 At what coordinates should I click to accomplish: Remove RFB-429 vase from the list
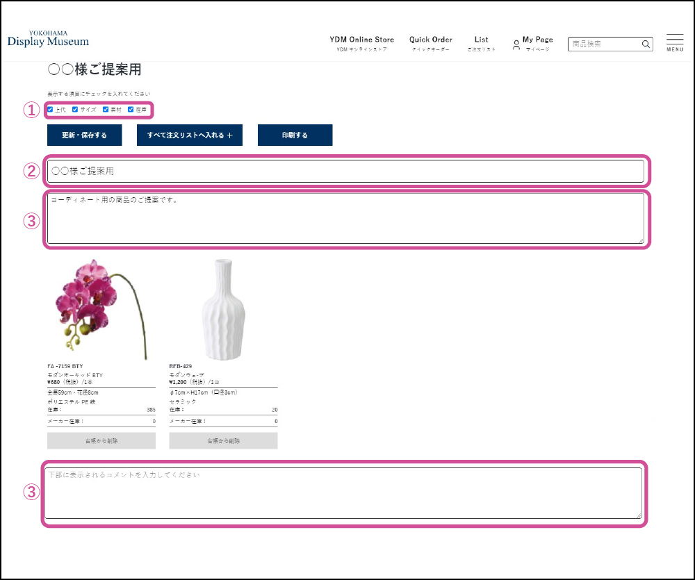pyautogui.click(x=223, y=441)
